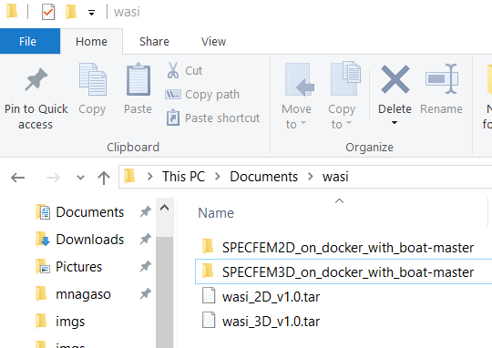Click the Downloads folder icon with arrow
The width and height of the screenshot is (492, 348).
43,239
